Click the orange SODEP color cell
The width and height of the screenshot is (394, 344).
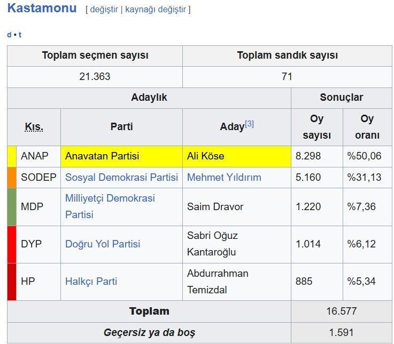pyautogui.click(x=12, y=178)
